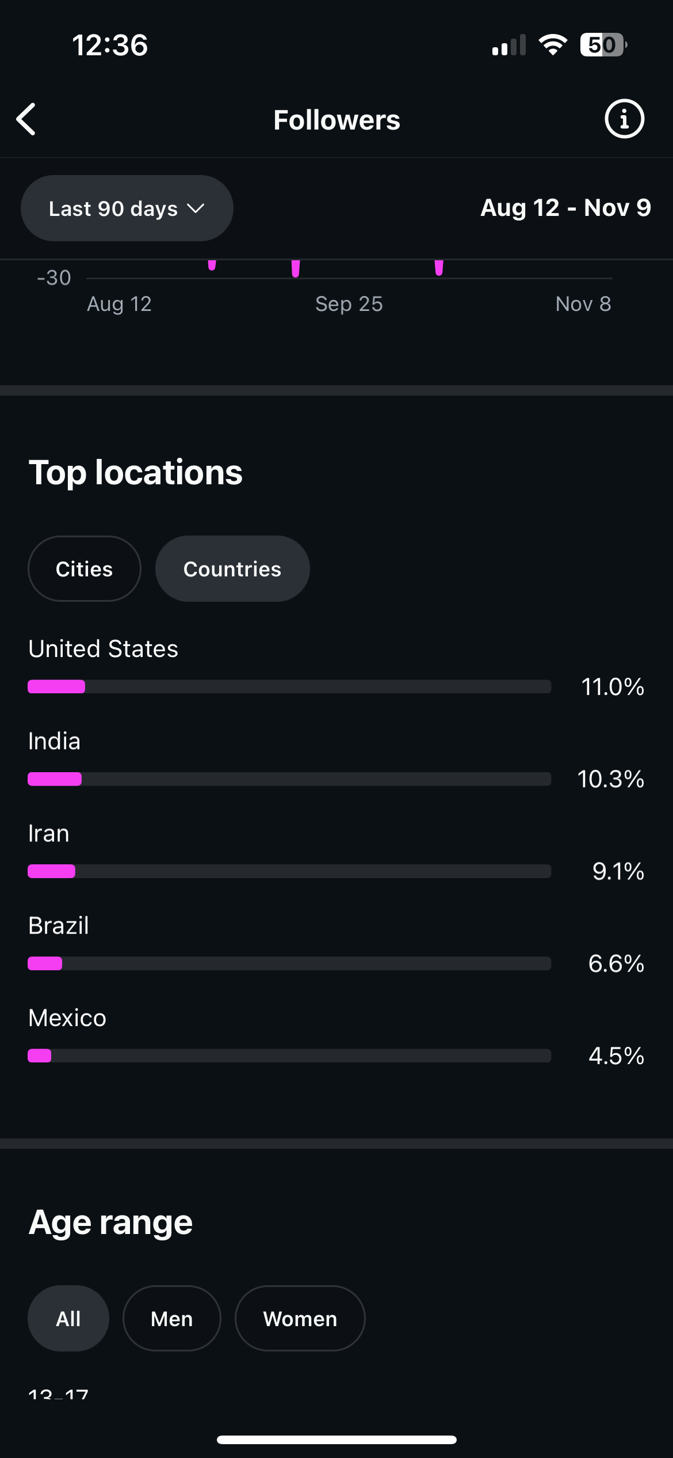The width and height of the screenshot is (673, 1458).
Task: Tap the Mexico location row label
Action: 67,1018
